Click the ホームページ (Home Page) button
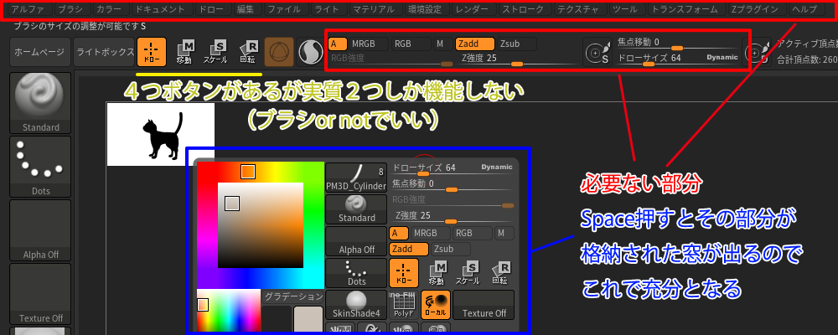838x335 pixels. tap(39, 52)
